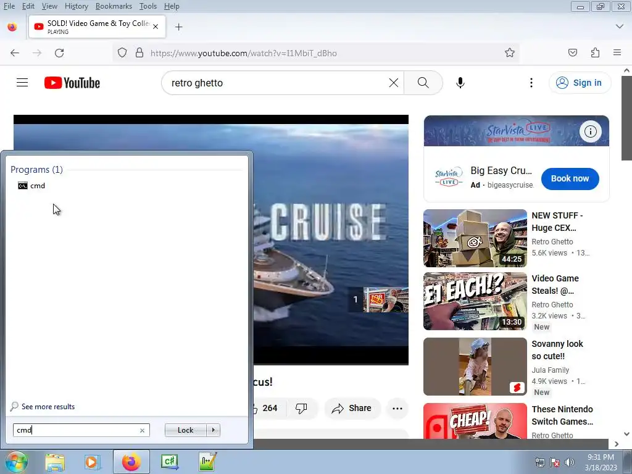The height and width of the screenshot is (474, 632).
Task: Open the Help menu
Action: click(172, 6)
